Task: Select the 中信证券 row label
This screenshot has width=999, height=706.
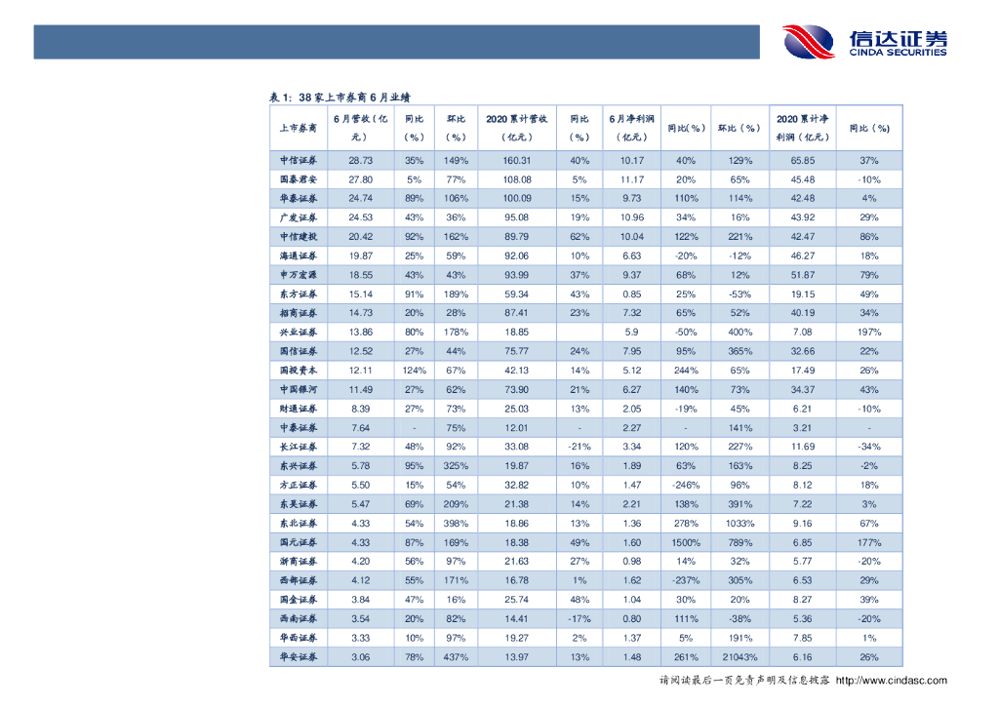Action: (x=298, y=161)
